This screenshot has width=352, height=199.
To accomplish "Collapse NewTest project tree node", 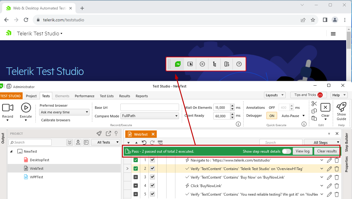I will click(11, 151).
